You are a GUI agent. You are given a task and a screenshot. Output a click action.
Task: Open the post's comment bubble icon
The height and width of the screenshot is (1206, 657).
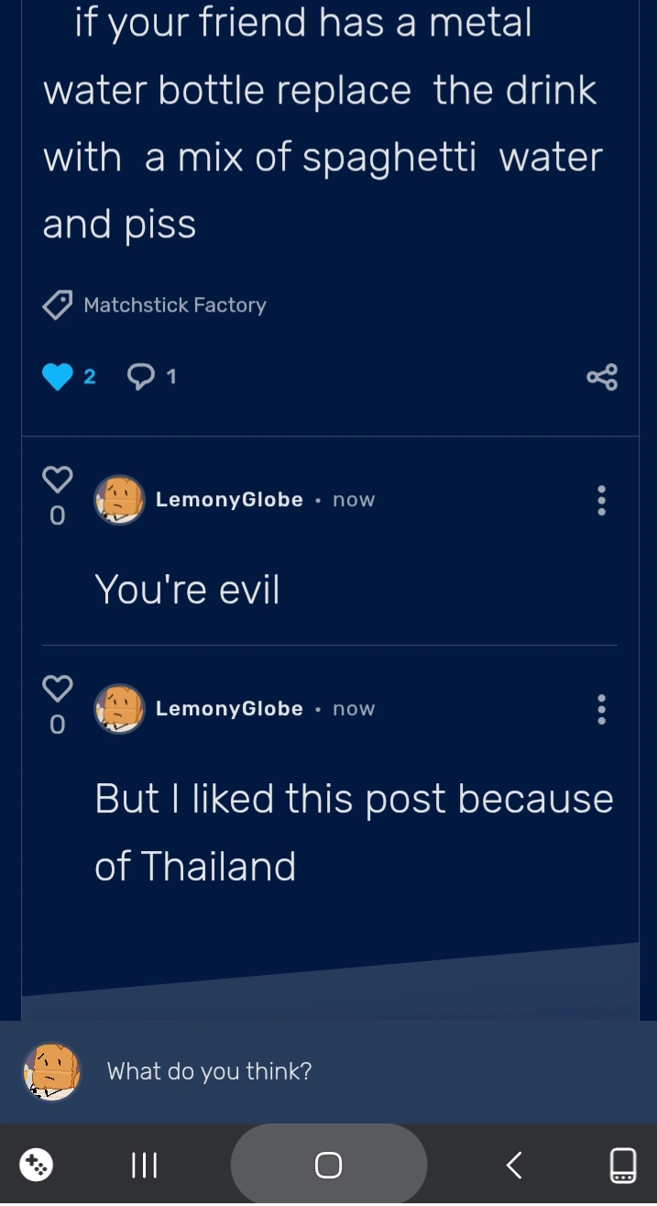tap(141, 376)
